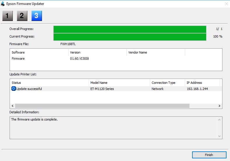Click the printer list right scroll arrow
The height and width of the screenshot is (161, 230).
coord(220,106)
